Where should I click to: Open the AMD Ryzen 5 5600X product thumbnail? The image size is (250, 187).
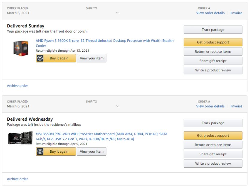pyautogui.click(x=21, y=48)
